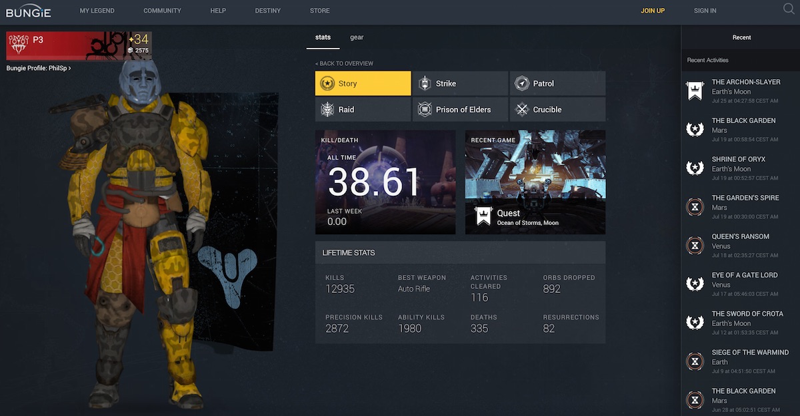
Task: Open the MY LEGEND menu
Action: 97,11
